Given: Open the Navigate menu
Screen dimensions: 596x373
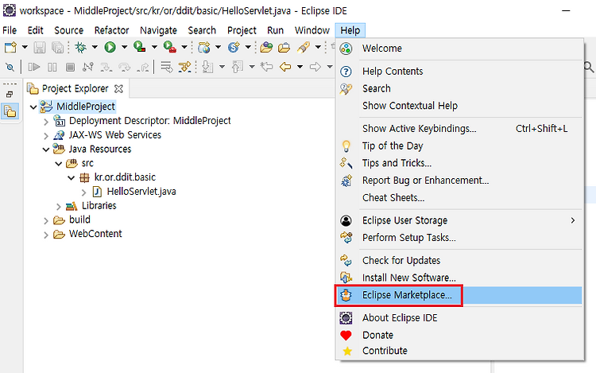Looking at the screenshot, I should click(x=158, y=30).
